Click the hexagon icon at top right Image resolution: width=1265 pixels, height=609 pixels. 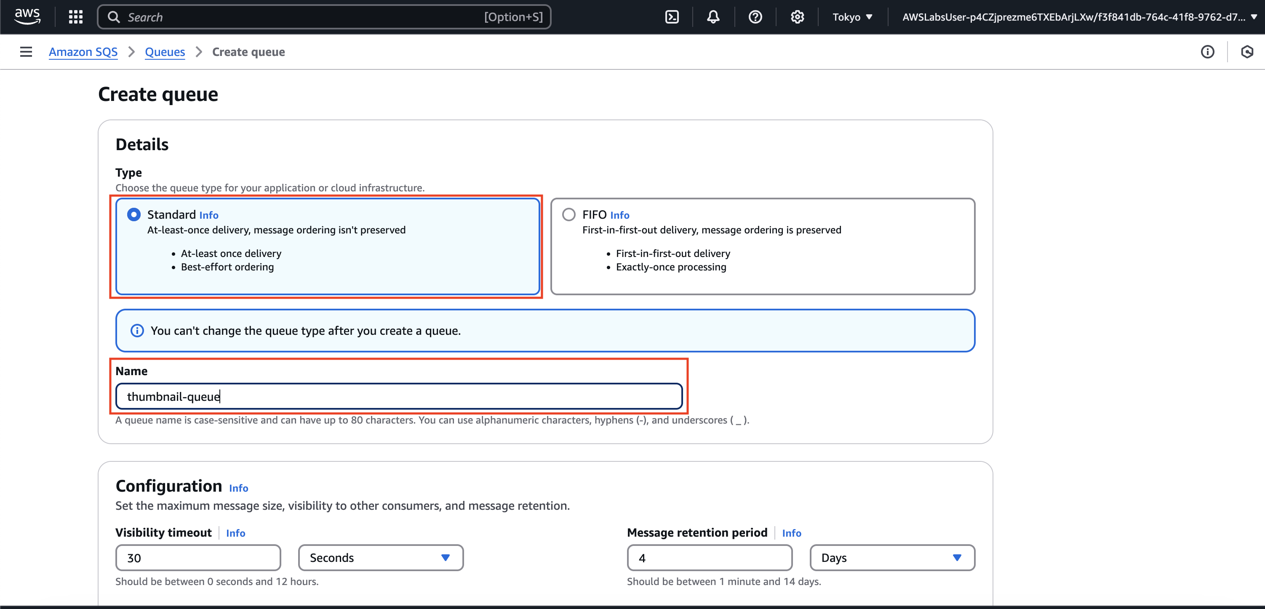(1246, 51)
